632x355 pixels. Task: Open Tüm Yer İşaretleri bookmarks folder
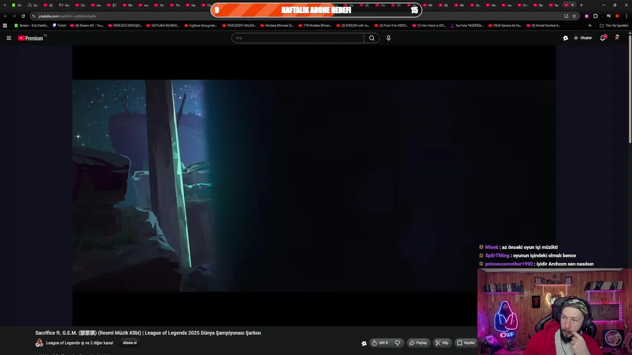(x=614, y=25)
